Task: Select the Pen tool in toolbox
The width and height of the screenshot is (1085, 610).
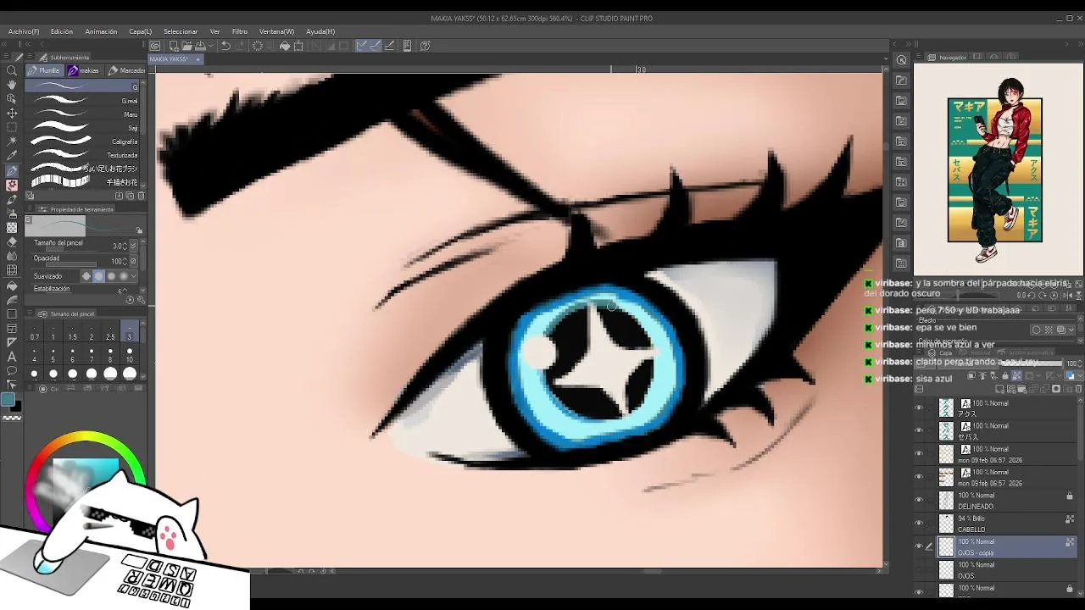Action: coord(12,170)
